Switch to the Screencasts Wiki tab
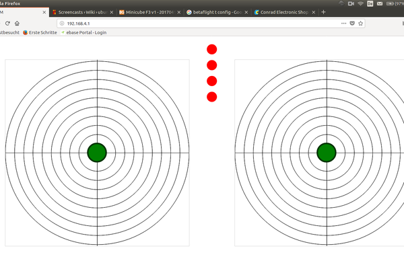404x269 pixels. pos(83,12)
